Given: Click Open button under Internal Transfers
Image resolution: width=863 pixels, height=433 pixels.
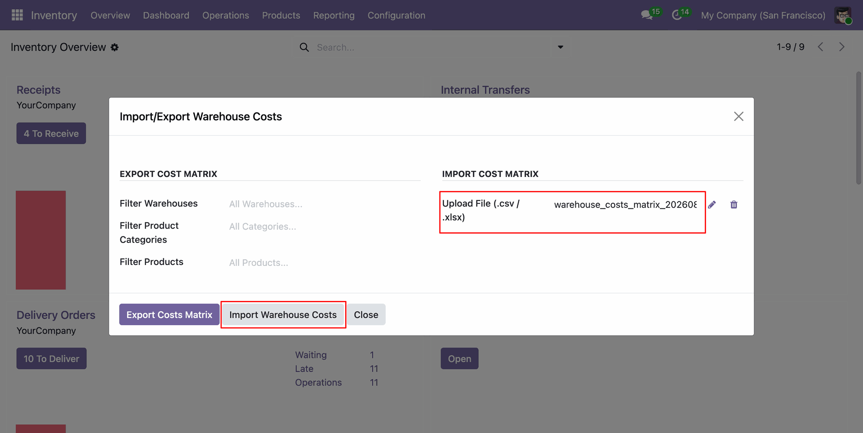Looking at the screenshot, I should tap(459, 358).
